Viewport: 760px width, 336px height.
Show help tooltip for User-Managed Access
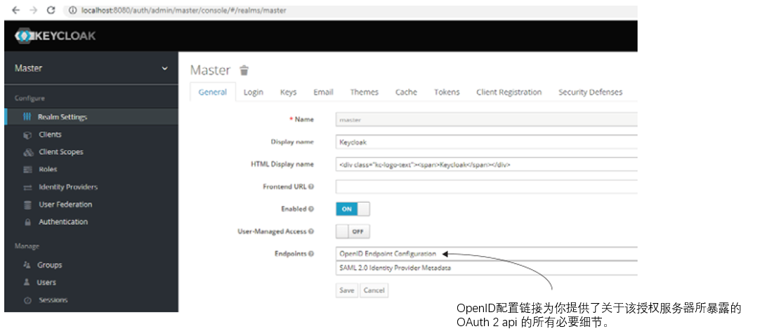point(310,231)
